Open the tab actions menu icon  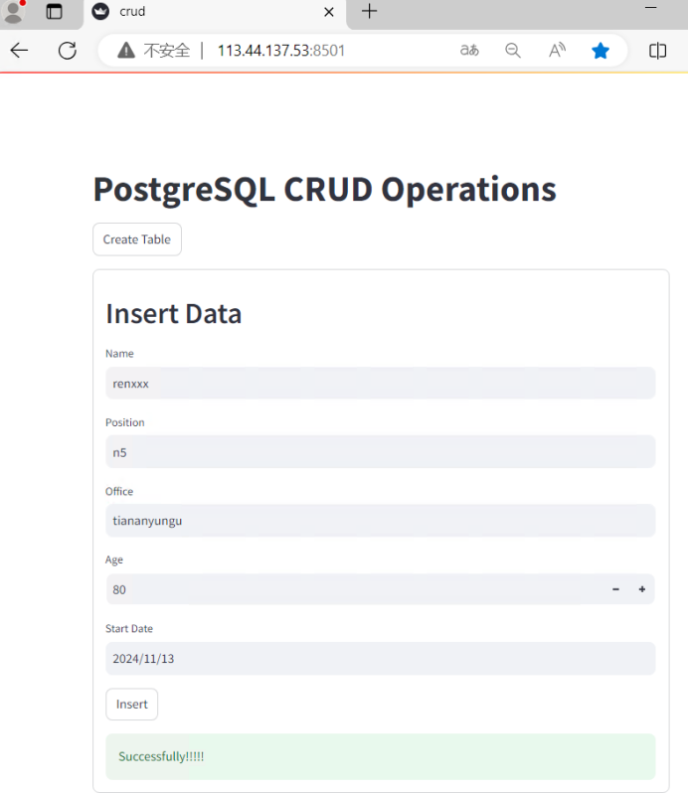point(55,12)
